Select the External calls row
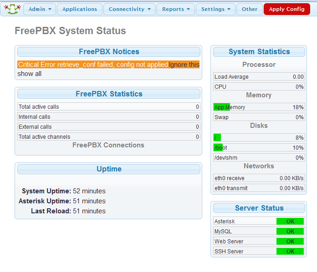 (x=109, y=126)
